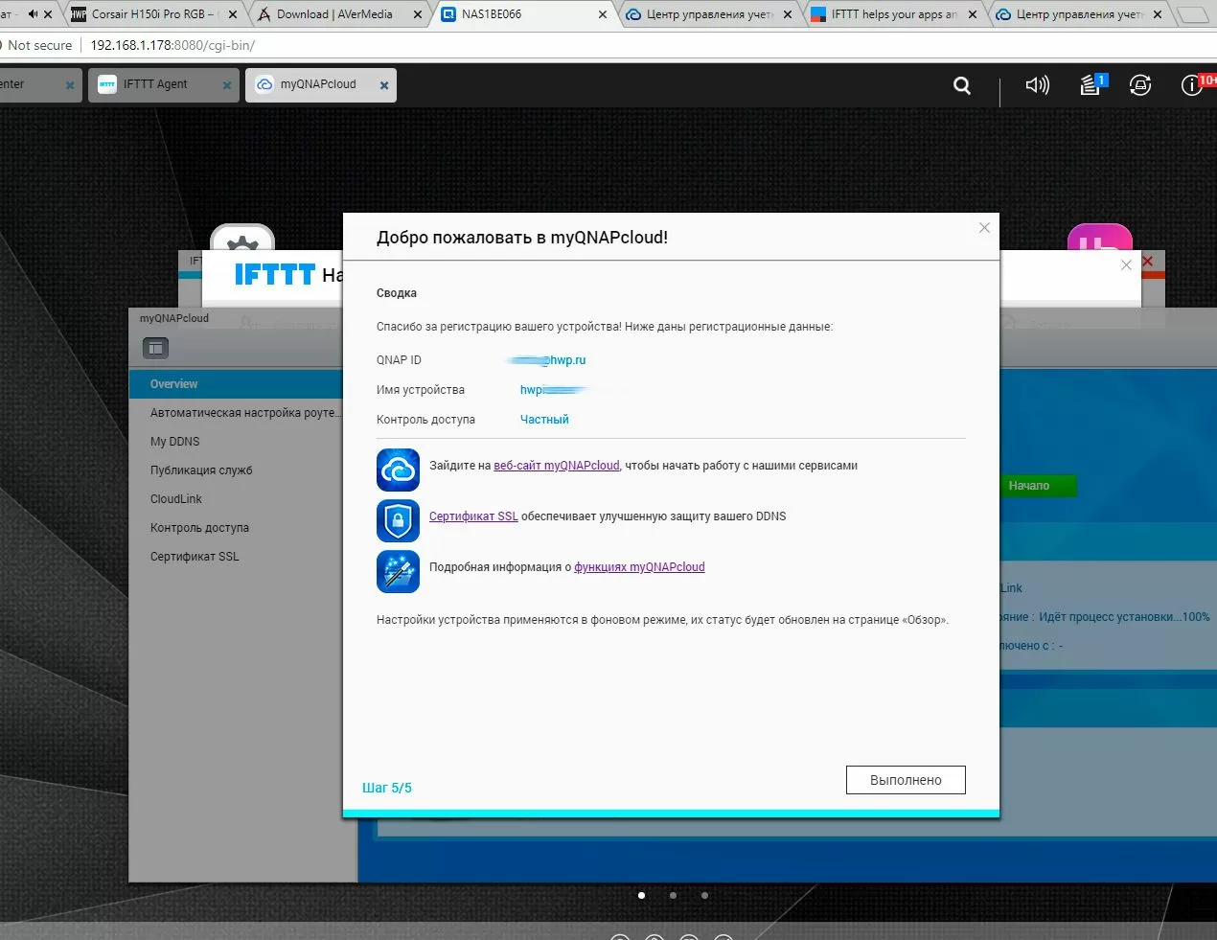This screenshot has height=940, width=1217.
Task: Click the Выполнено button
Action: tap(906, 780)
